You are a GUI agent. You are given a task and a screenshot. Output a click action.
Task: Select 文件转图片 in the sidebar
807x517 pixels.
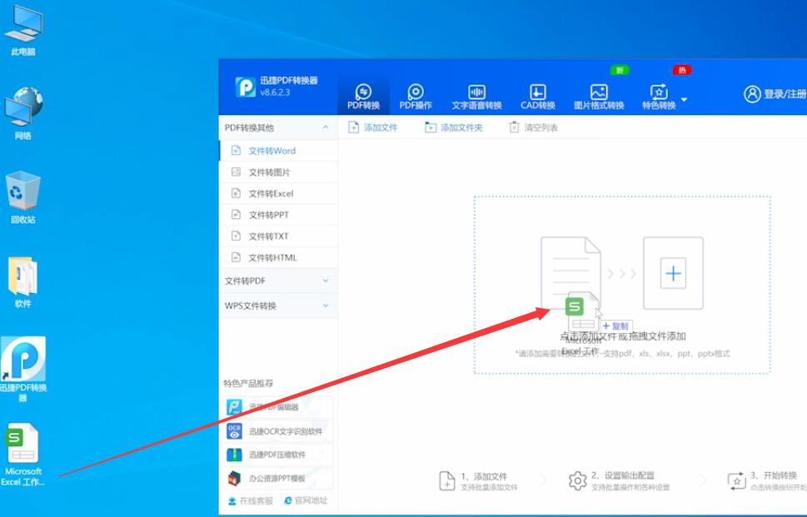278,172
